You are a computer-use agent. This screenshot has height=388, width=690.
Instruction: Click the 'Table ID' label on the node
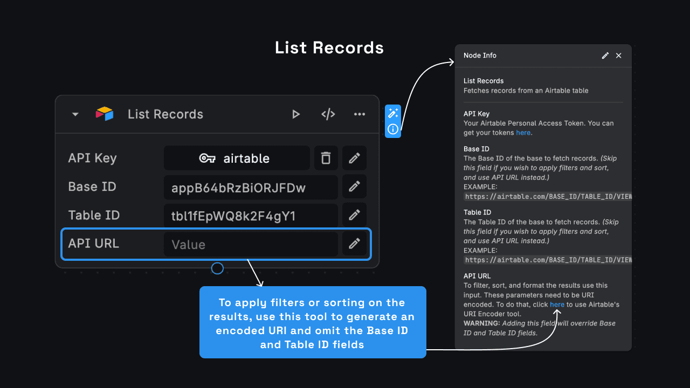(94, 215)
